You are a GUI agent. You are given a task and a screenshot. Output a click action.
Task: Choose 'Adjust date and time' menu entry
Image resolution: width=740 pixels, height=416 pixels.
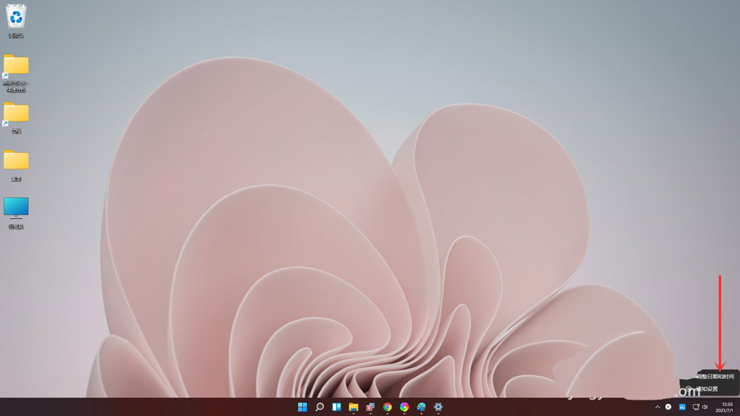point(714,376)
